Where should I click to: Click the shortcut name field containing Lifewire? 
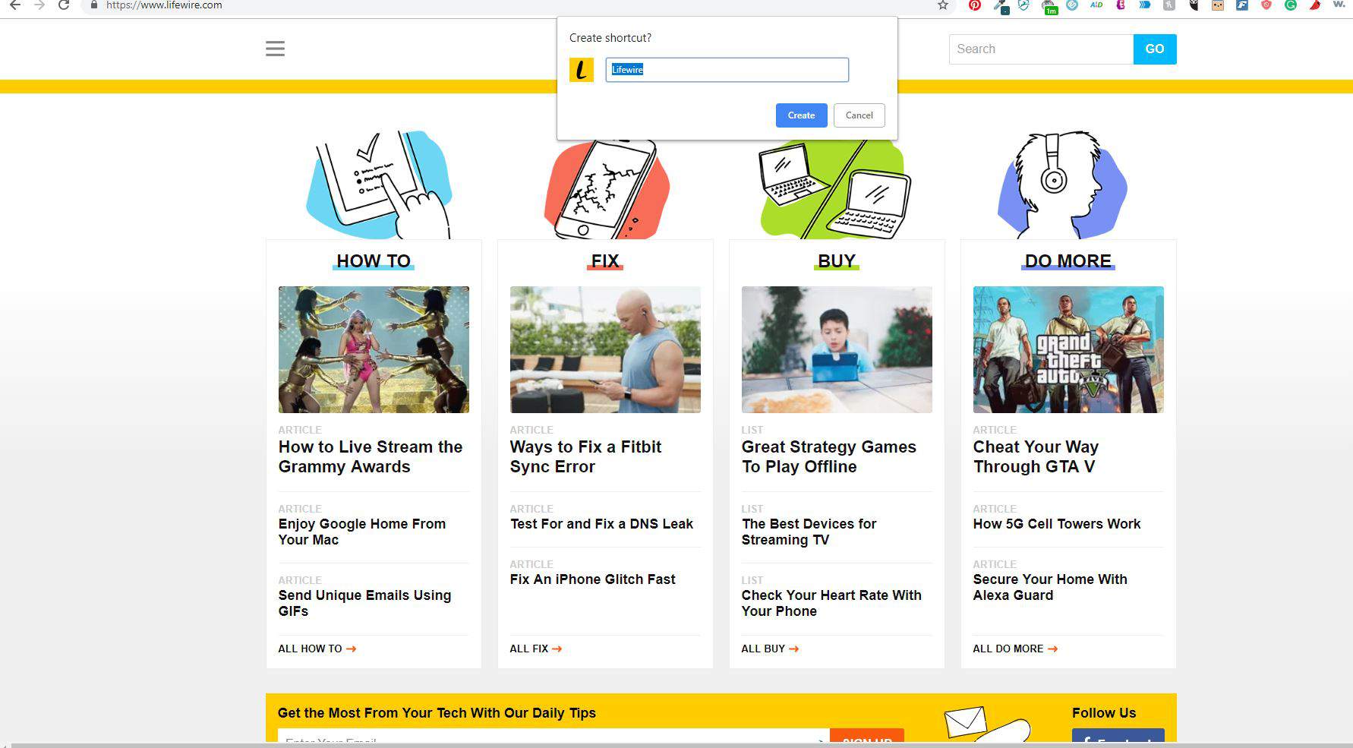[727, 70]
